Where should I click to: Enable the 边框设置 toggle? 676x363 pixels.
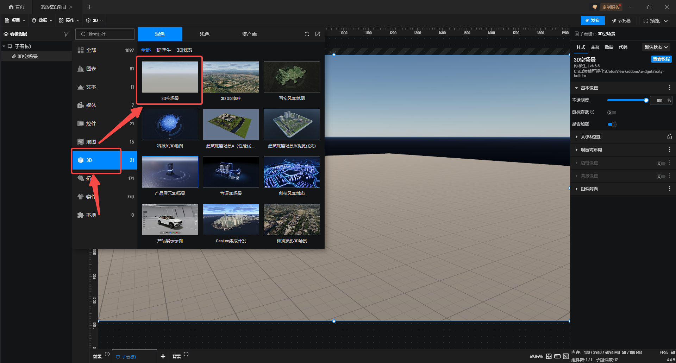[661, 163]
